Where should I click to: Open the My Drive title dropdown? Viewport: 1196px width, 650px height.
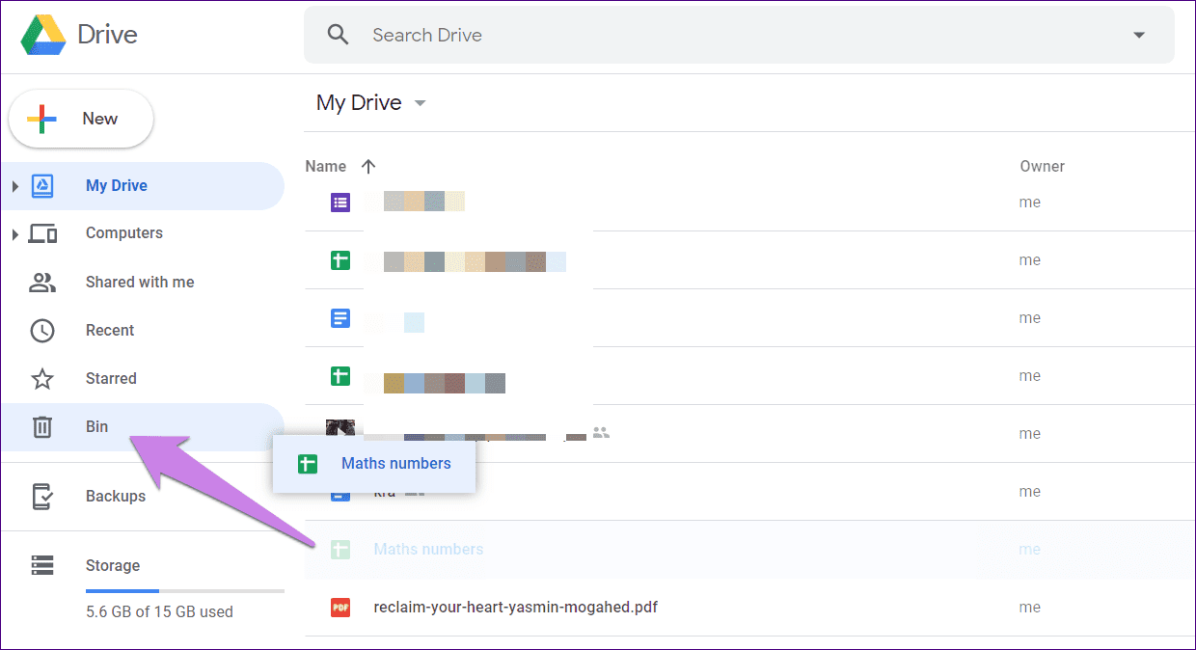[x=420, y=103]
